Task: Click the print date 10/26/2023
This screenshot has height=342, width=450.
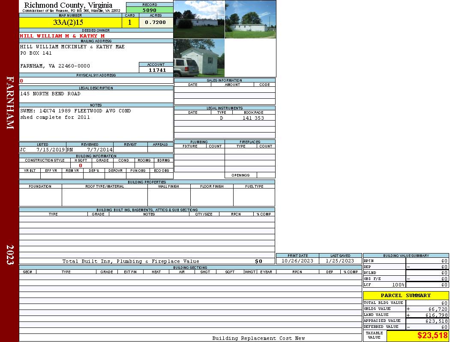Action: (x=297, y=261)
